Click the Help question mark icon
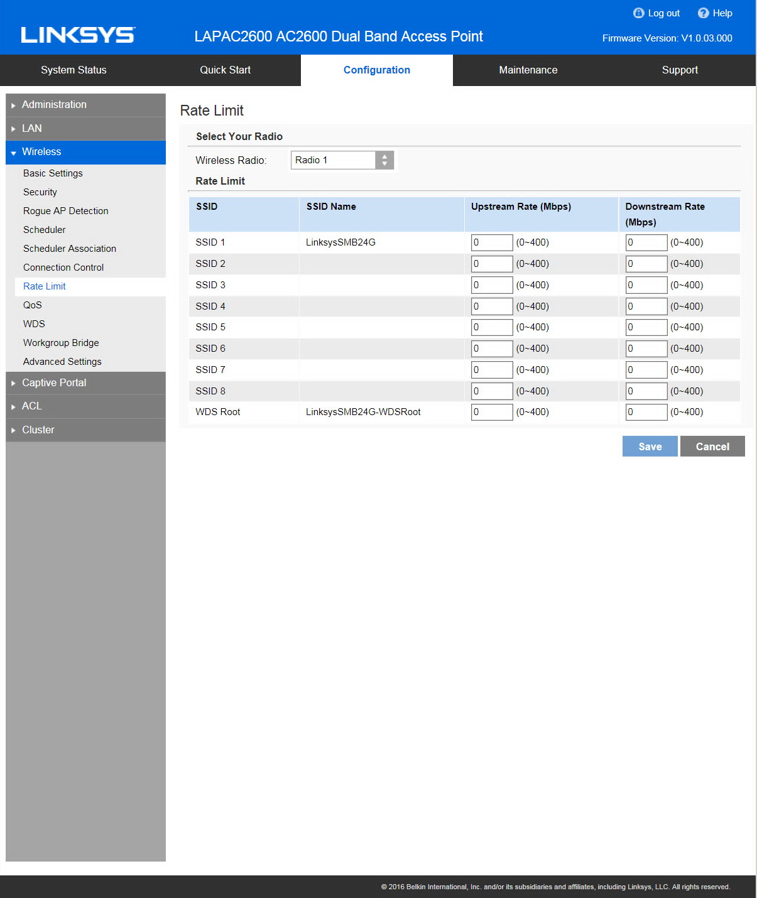Image resolution: width=757 pixels, height=898 pixels. [x=703, y=13]
